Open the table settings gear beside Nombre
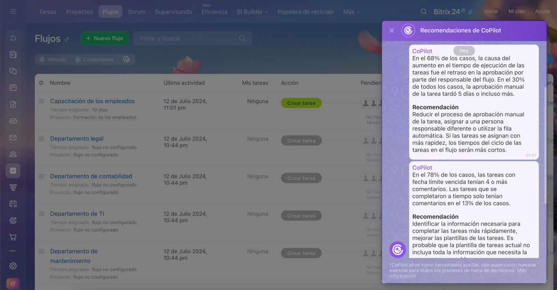 [x=41, y=83]
